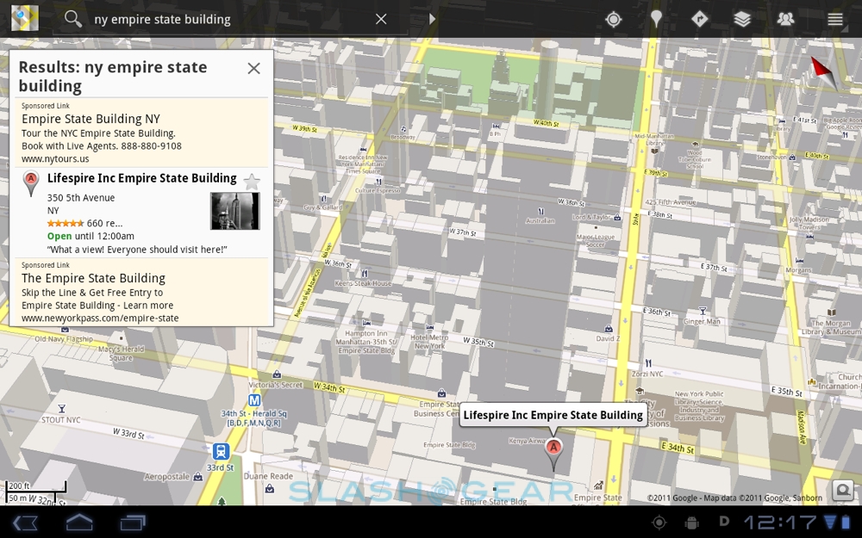View the Empire State Building photo thumbnail
The image size is (862, 538).
click(234, 211)
